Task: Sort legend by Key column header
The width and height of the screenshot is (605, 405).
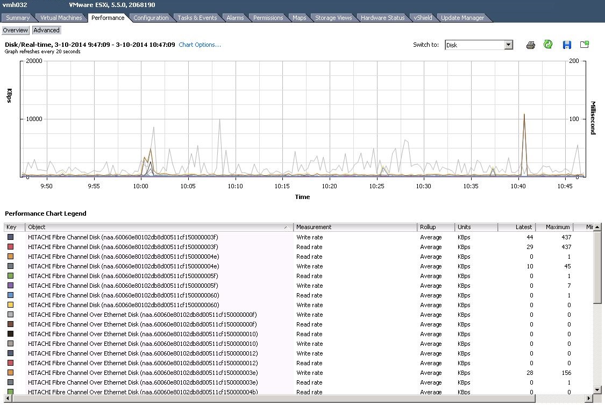Action: 15,227
